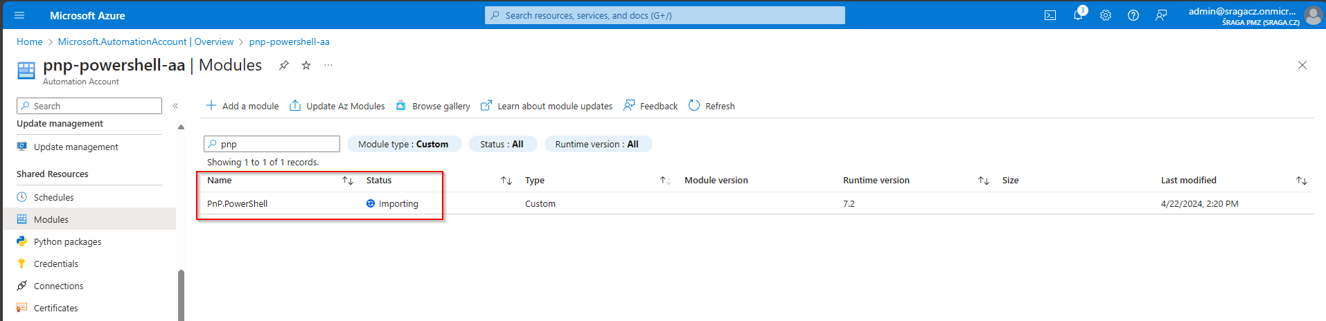Viewport: 1326px width, 321px height.
Task: Open the Status : All filter
Action: pyautogui.click(x=502, y=144)
